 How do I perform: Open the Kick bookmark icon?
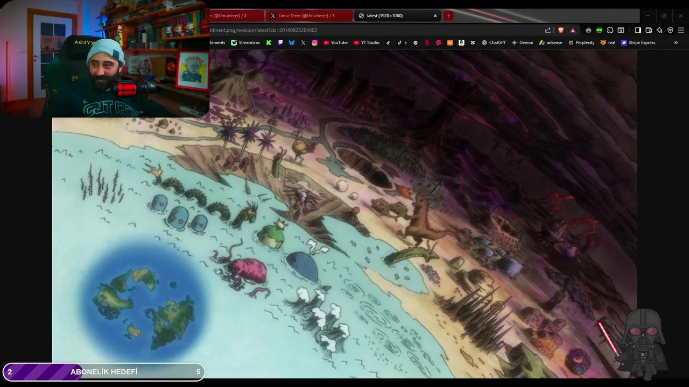click(269, 42)
